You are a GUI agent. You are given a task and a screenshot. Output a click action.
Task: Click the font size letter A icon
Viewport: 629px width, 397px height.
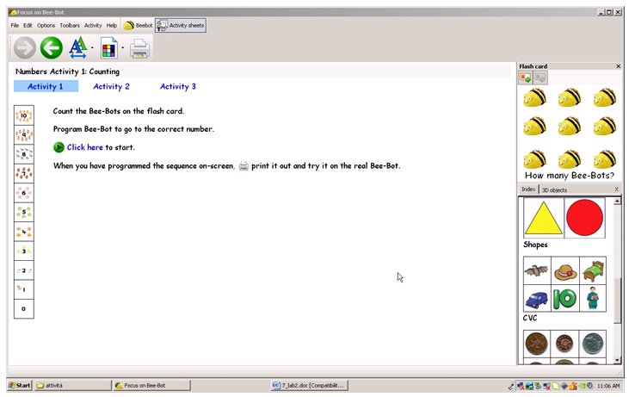point(77,47)
